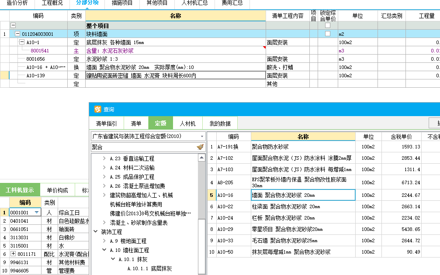Expand 混凝土、砂浆制作含量表 node
This screenshot has height=275, width=440.
point(104,223)
